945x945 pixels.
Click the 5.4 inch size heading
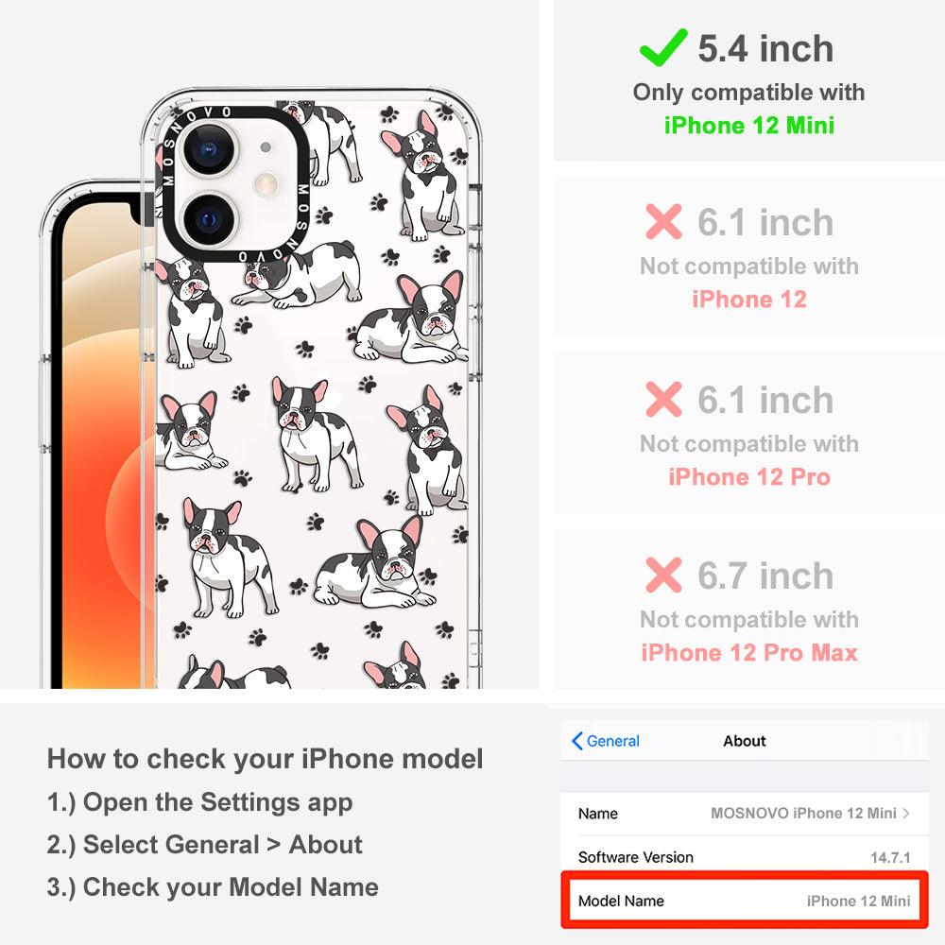pyautogui.click(x=765, y=48)
